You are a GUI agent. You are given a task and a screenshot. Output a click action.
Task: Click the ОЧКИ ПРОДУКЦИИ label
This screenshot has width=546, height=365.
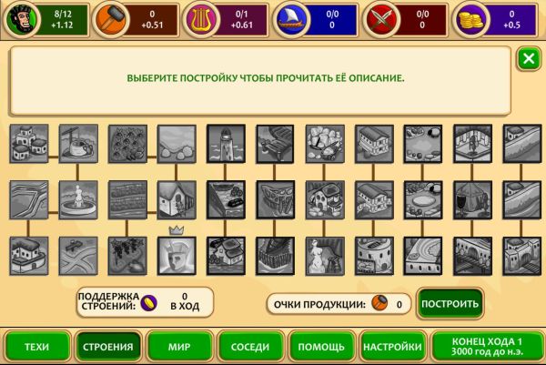pos(319,304)
